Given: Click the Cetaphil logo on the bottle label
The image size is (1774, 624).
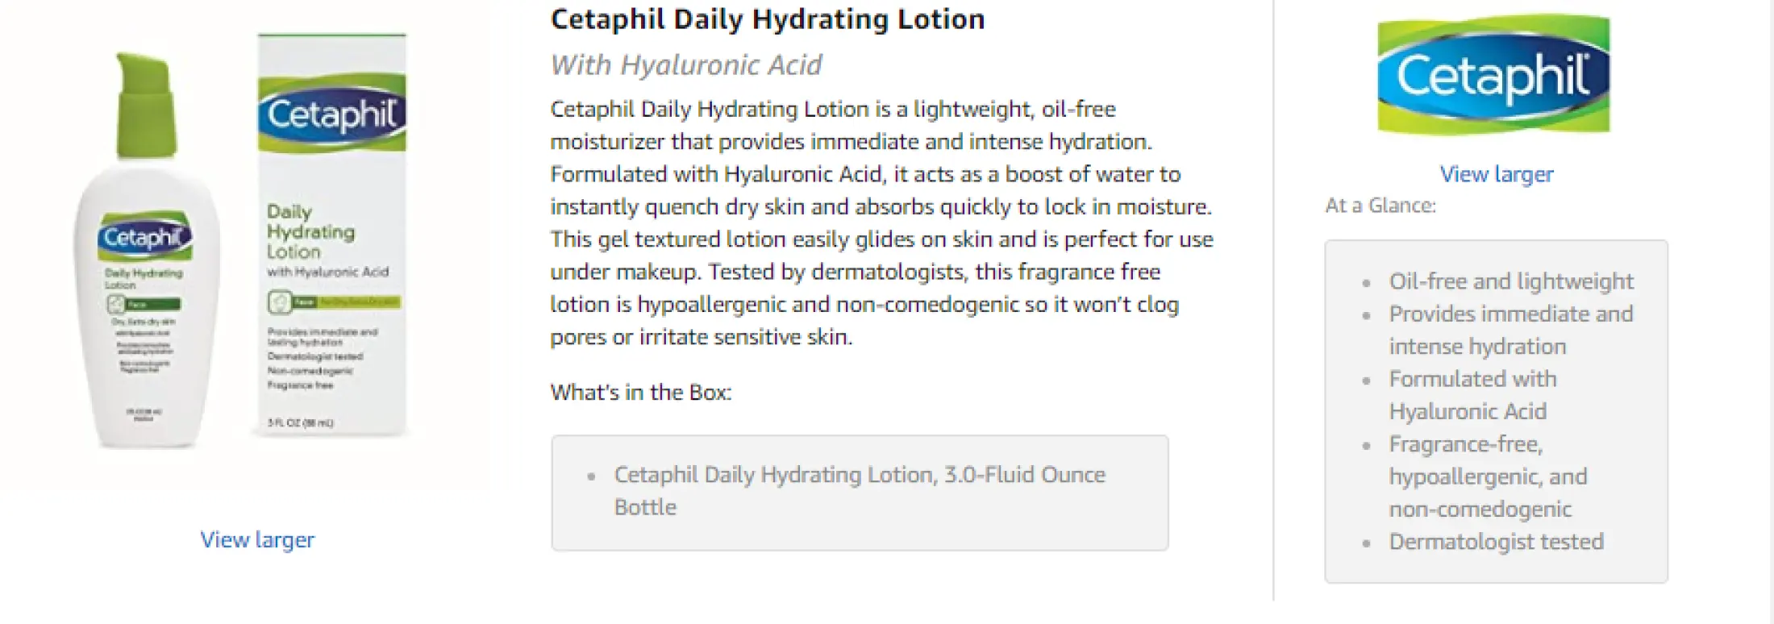Looking at the screenshot, I should tap(145, 236).
